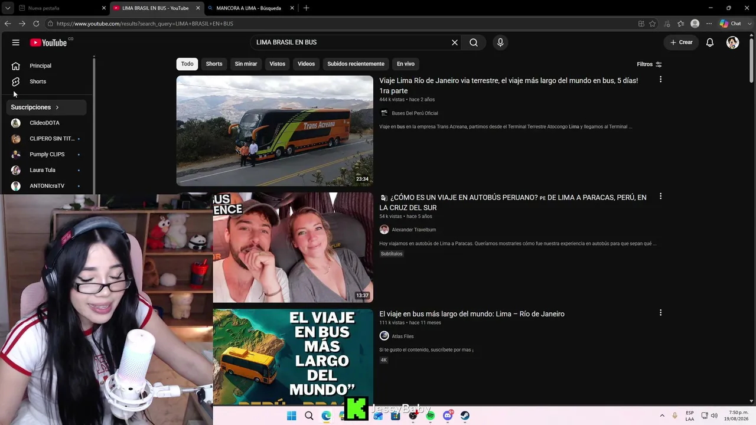Viewport: 756px width, 425px height.
Task: Open the browser tab list dropdown
Action: pyautogui.click(x=8, y=8)
